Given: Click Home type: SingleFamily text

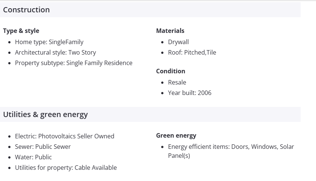Looking at the screenshot, I should point(49,42).
